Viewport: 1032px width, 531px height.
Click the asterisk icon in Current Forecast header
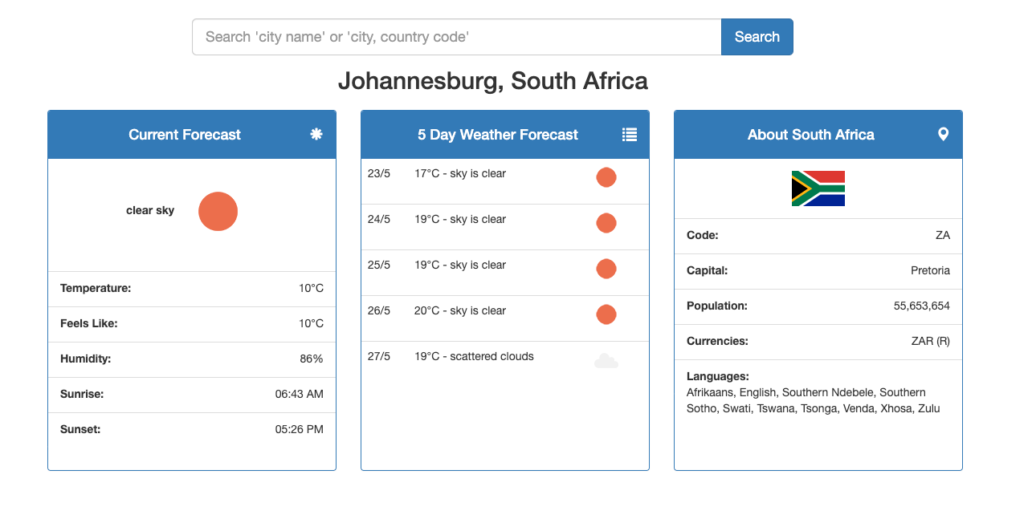[x=316, y=134]
